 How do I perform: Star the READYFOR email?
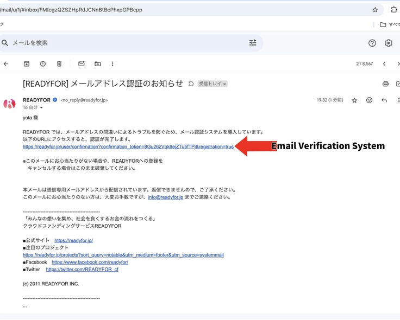click(x=354, y=100)
